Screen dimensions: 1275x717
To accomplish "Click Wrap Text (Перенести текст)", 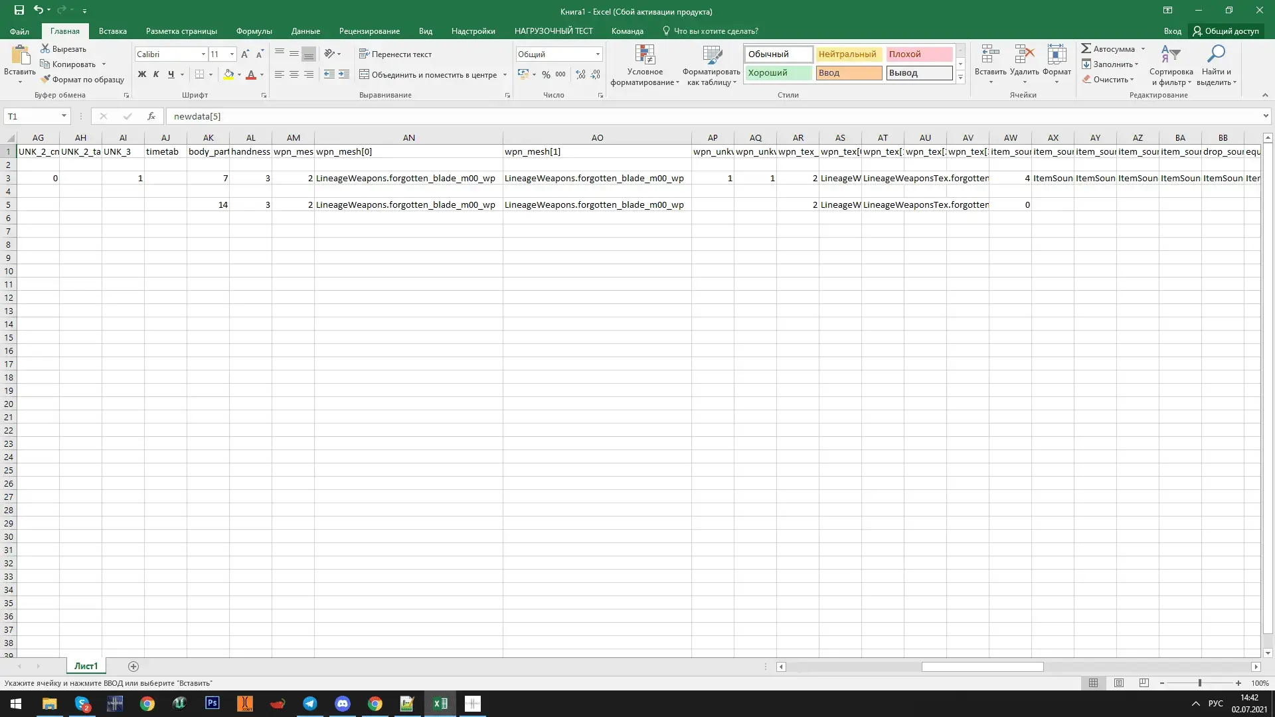I will 395,54.
